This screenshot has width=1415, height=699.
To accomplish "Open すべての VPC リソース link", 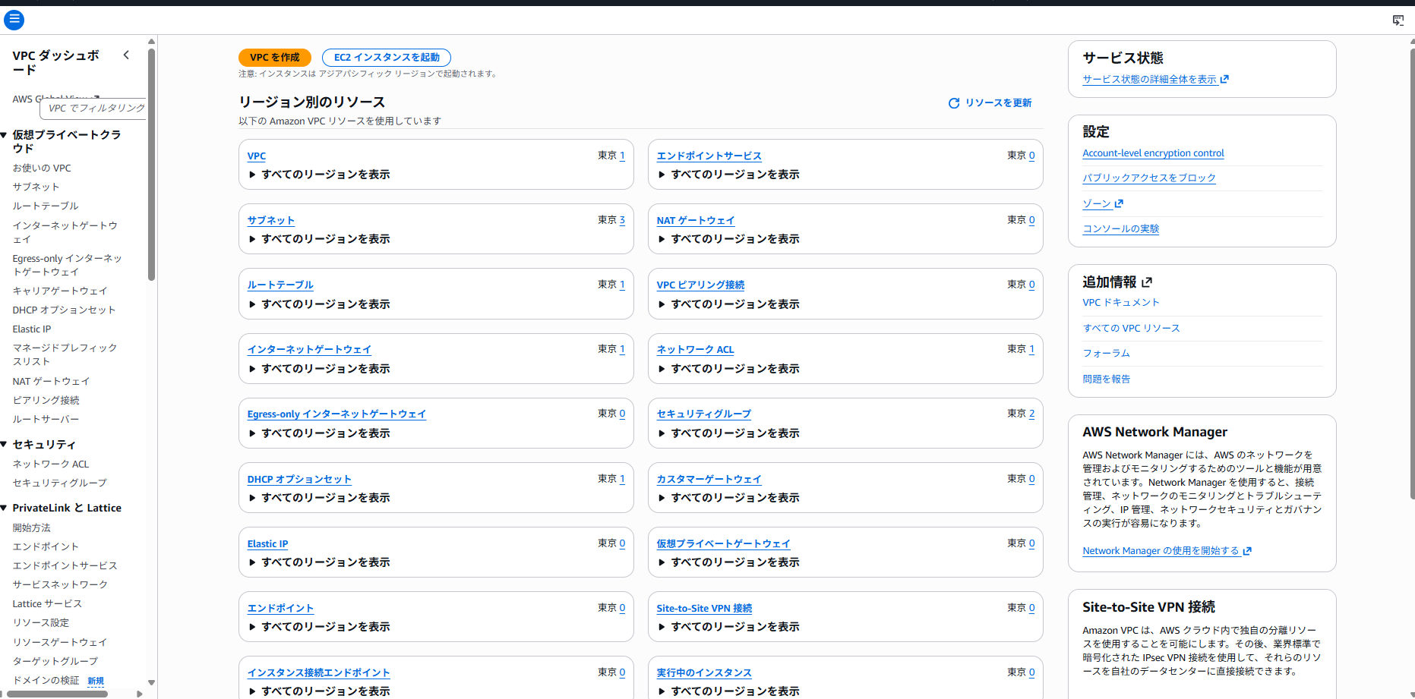I will click(1131, 329).
